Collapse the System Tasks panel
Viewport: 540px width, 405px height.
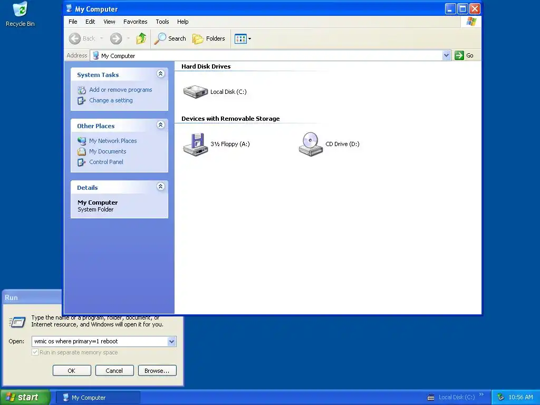coord(160,74)
